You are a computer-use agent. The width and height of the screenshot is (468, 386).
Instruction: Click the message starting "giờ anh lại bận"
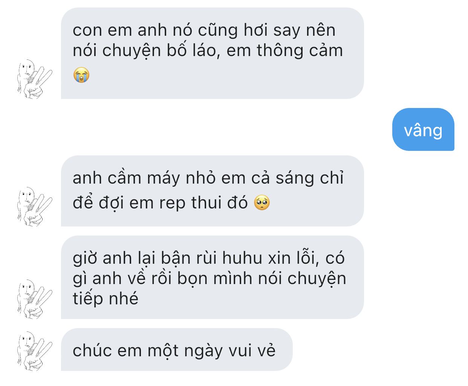(x=212, y=277)
